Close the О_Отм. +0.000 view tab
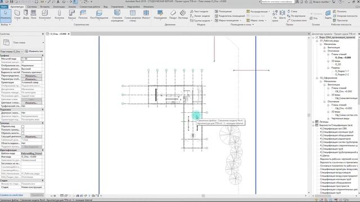This screenshot has width=360, height=202. click(x=69, y=34)
